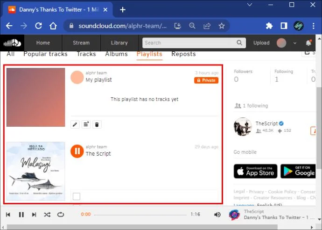The width and height of the screenshot is (322, 230).
Task: Open the user account dropdown arrow
Action: pyautogui.click(x=294, y=43)
